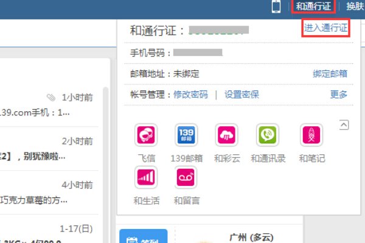Launch the 和彩云 cloud icon

(226, 135)
